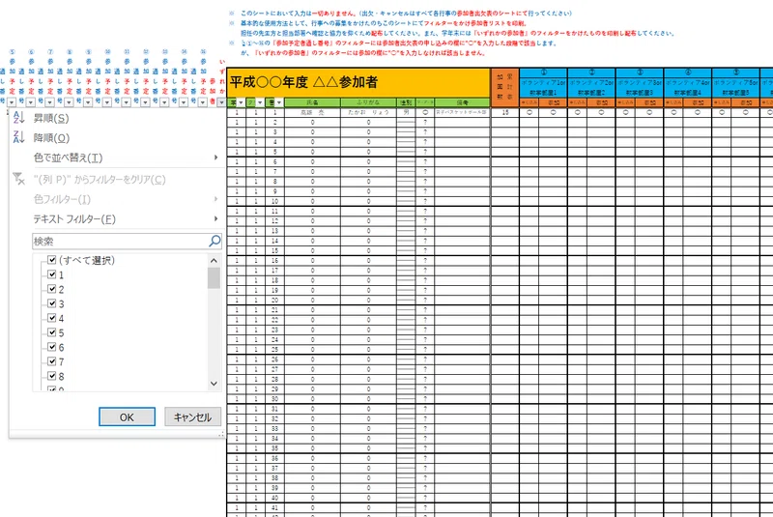773x517 pixels.
Task: Open filter dropdown under column ⑩
Action: (107, 102)
